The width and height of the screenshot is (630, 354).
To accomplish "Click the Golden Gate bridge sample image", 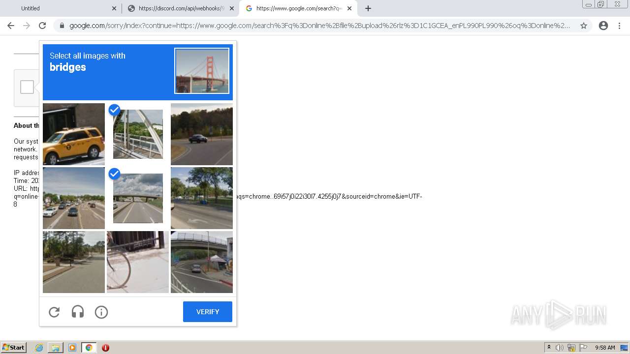I will pos(202,71).
